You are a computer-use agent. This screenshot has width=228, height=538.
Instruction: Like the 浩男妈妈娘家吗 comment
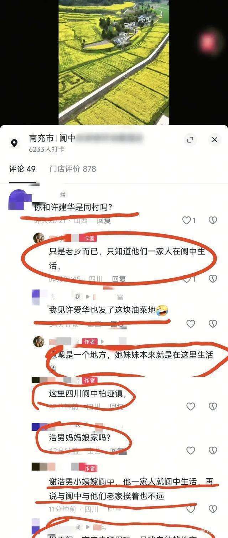[191, 450]
